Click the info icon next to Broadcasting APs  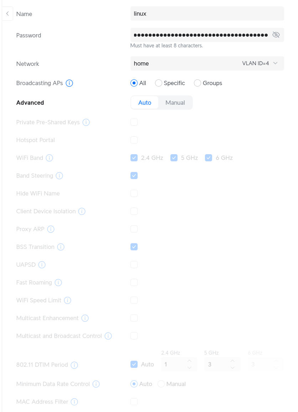coord(70,83)
